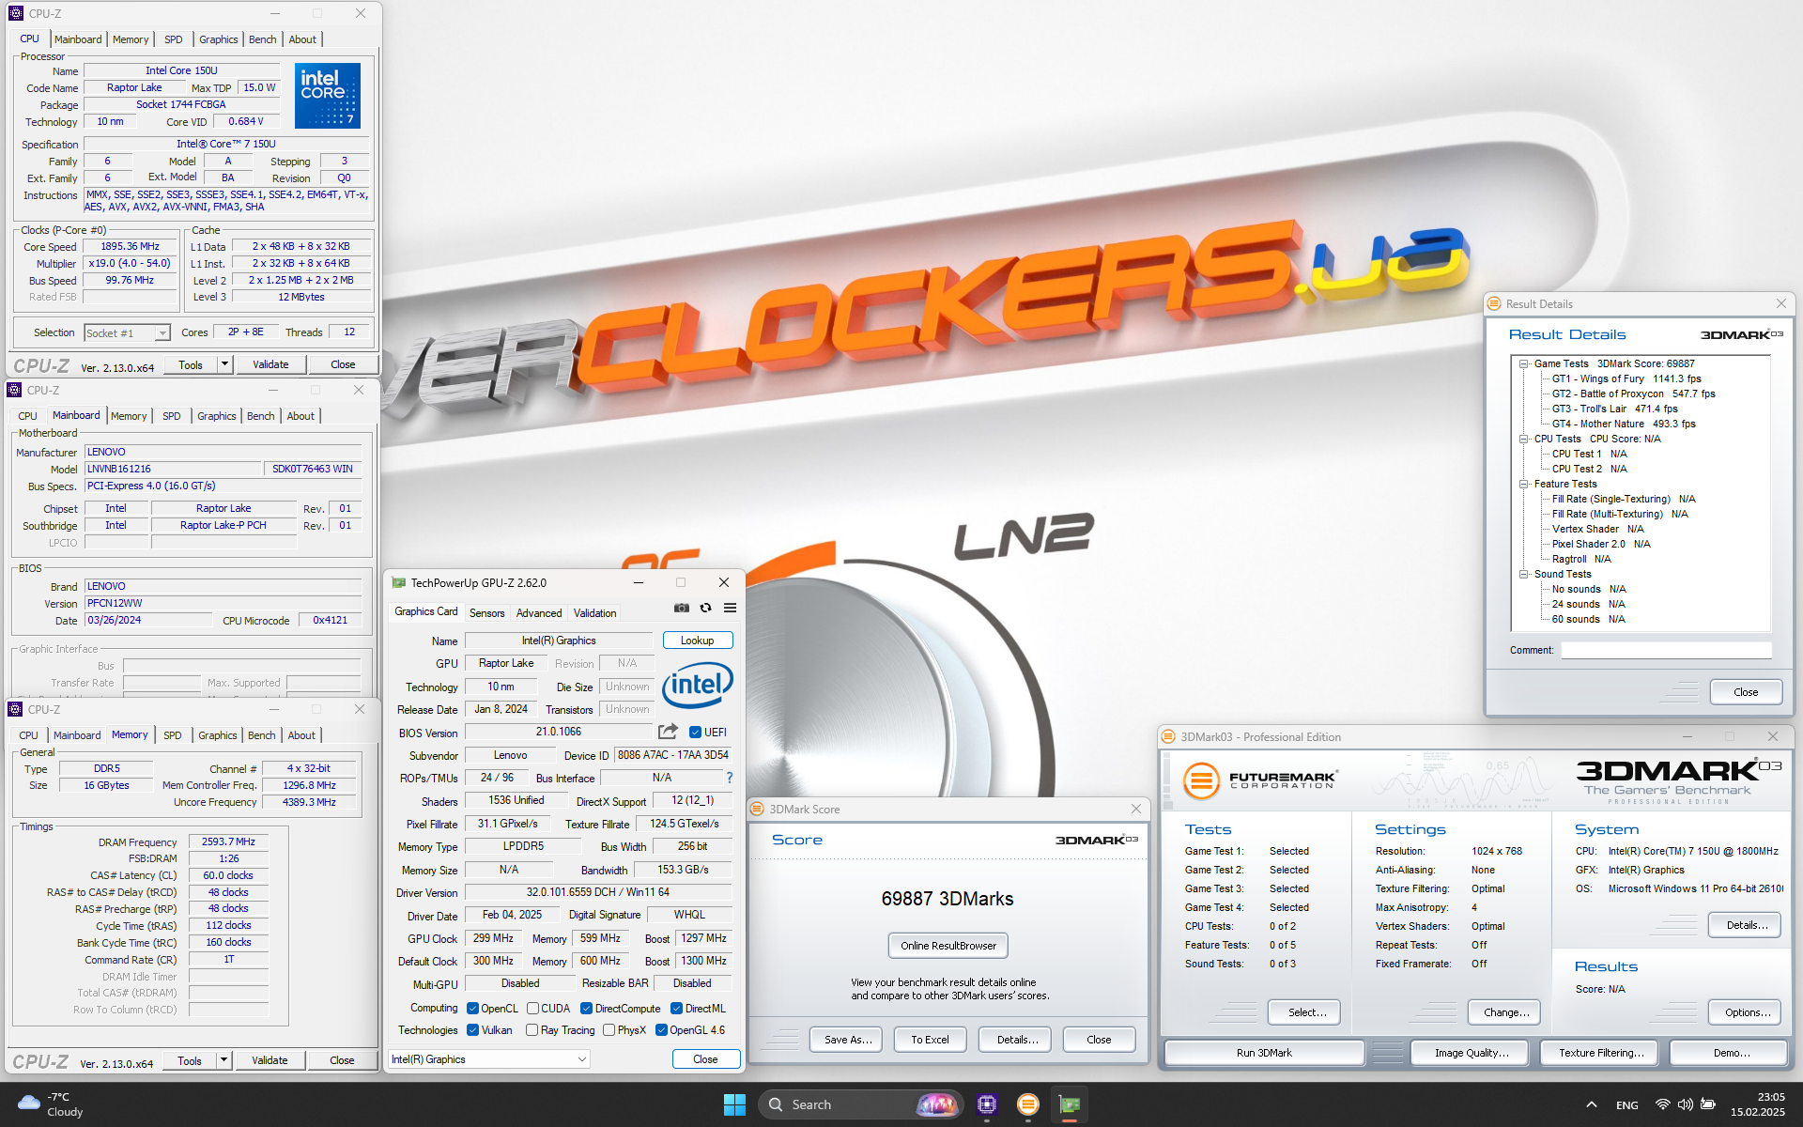Open Graphics tab in top CPU-Z CPU window
The width and height of the screenshot is (1803, 1127).
(x=219, y=39)
